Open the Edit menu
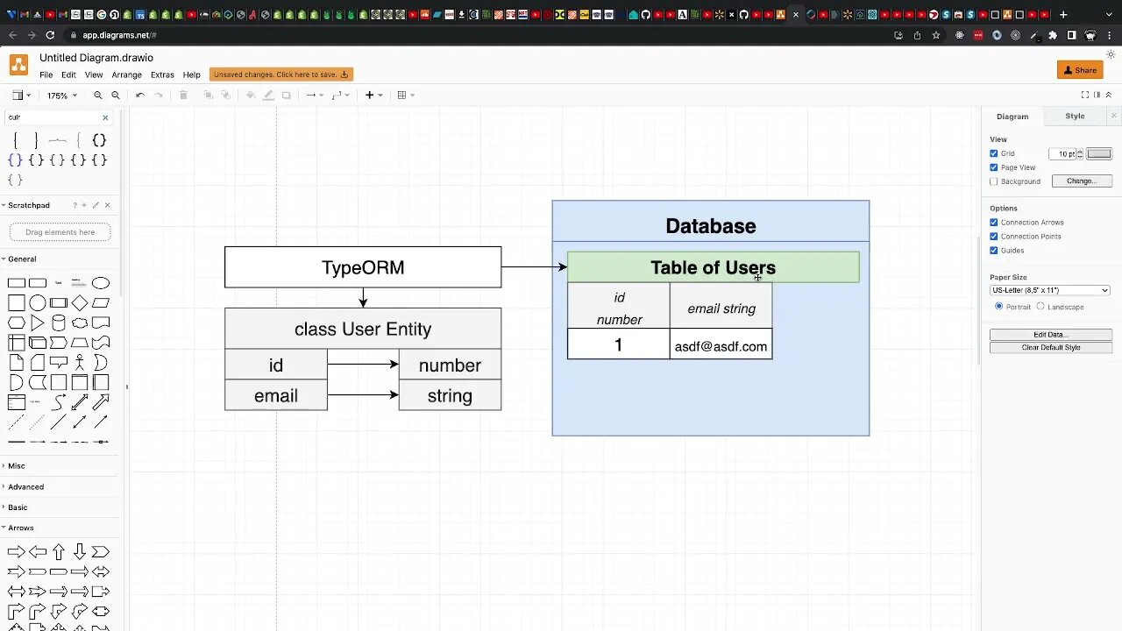1122x631 pixels. (x=68, y=75)
